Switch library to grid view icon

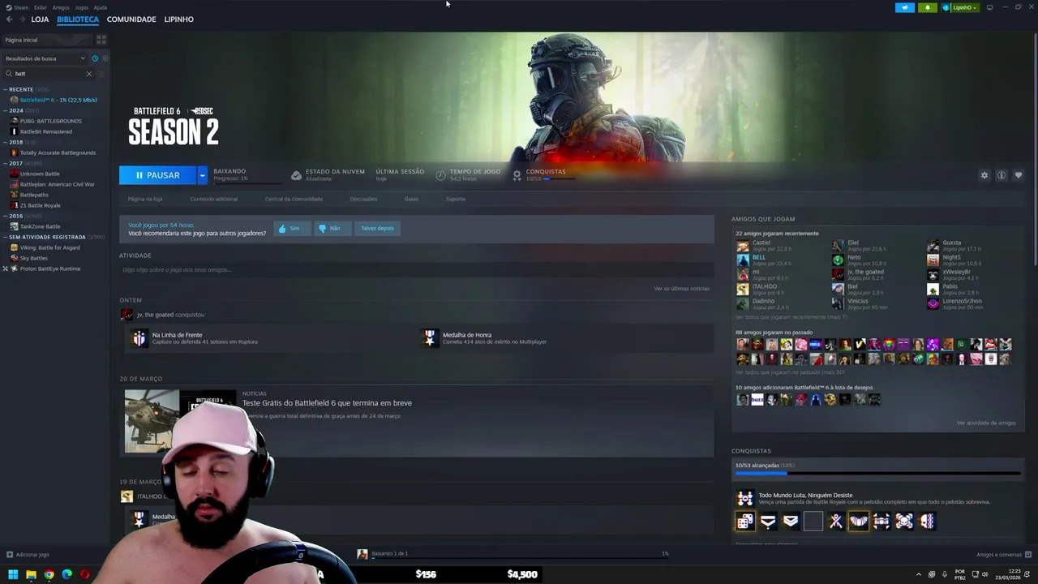point(101,40)
